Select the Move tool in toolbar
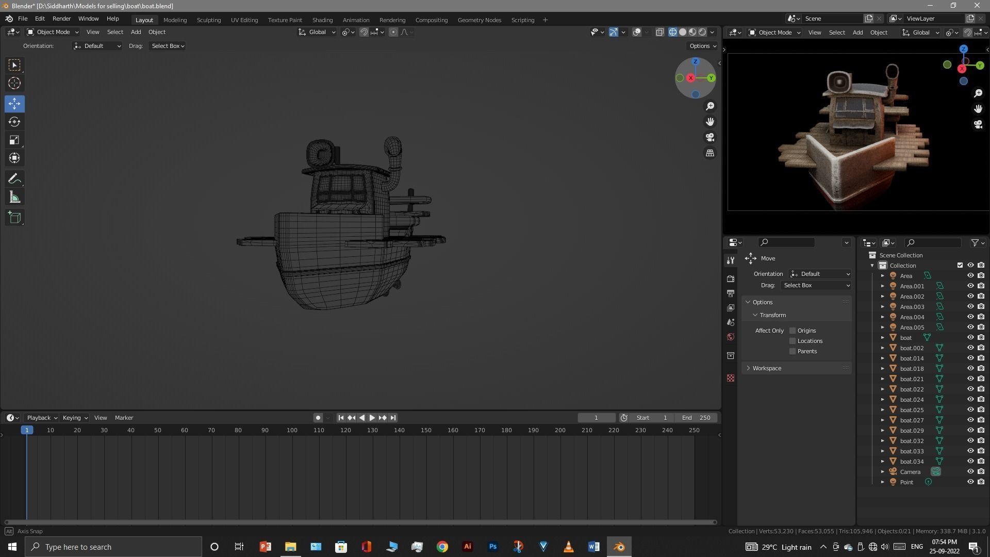Image resolution: width=990 pixels, height=557 pixels. pos(14,104)
